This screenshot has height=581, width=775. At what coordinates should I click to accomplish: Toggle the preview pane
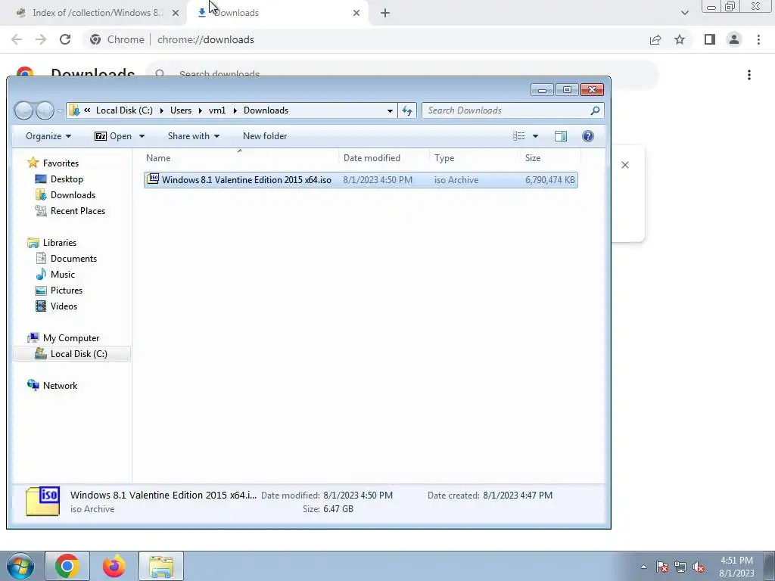561,136
